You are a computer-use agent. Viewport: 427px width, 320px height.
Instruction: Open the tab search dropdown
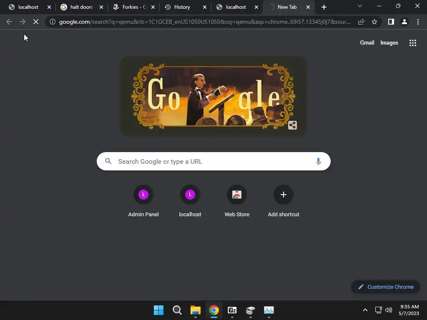[360, 6]
